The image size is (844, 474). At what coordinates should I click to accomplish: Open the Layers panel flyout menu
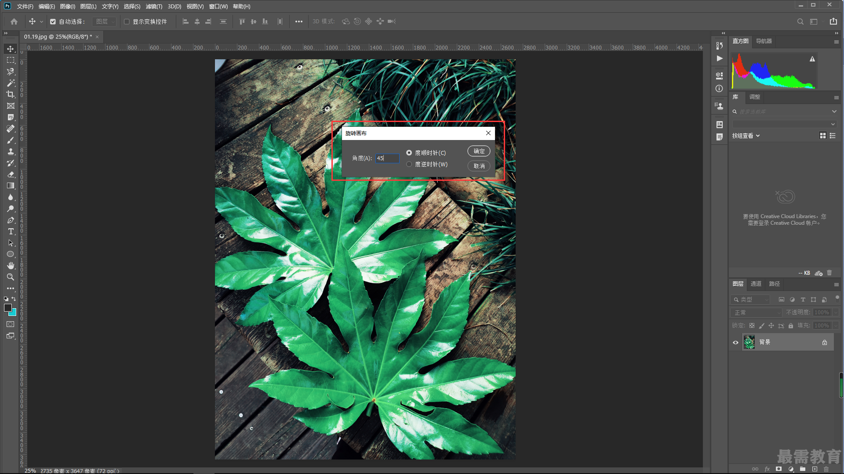pos(837,284)
